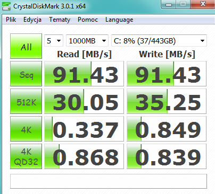215x194 pixels.
Task: Select the 4K write result 0.849
Action: [167, 129]
